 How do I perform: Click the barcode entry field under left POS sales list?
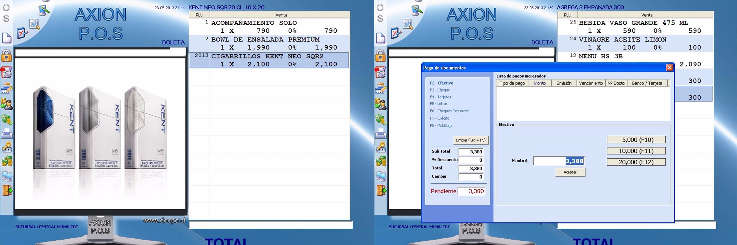(x=271, y=225)
